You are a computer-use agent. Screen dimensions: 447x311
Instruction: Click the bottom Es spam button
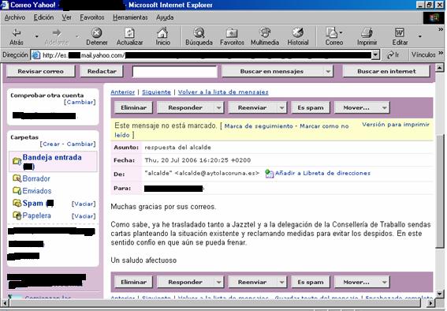(x=311, y=282)
